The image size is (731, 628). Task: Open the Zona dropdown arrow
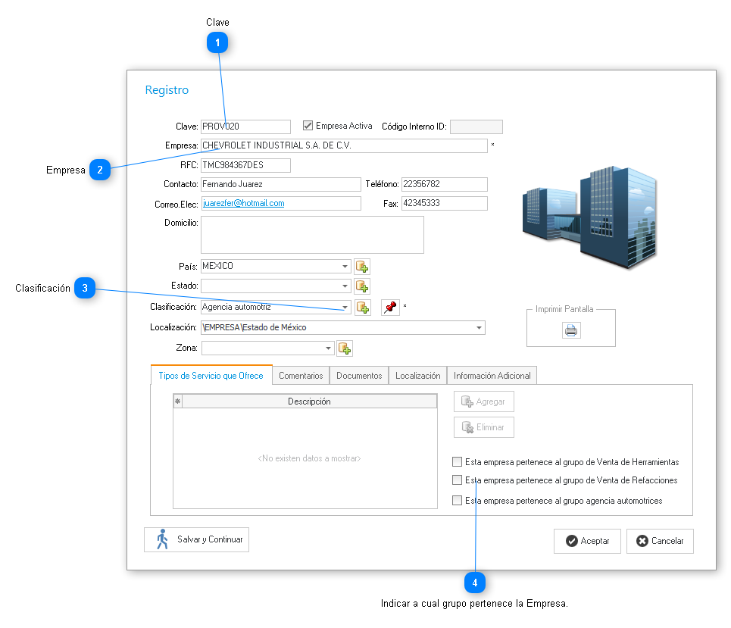[328, 348]
